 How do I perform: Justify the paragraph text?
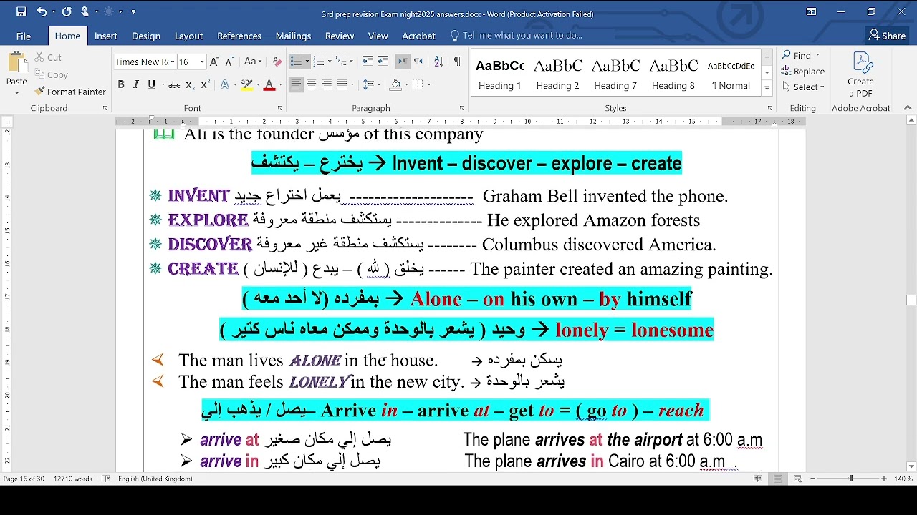coord(342,84)
